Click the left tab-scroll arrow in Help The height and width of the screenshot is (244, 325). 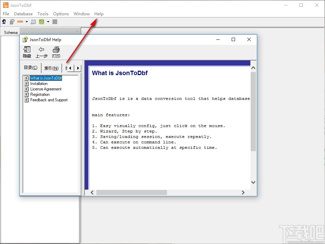[71, 68]
